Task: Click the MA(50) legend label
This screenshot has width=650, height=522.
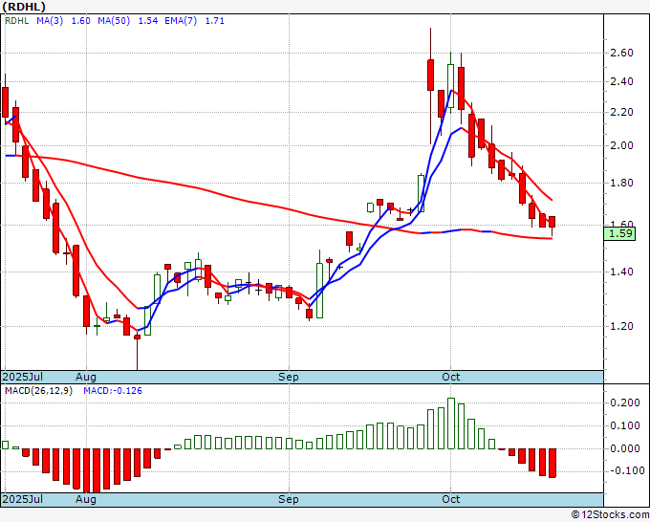Action: [114, 21]
